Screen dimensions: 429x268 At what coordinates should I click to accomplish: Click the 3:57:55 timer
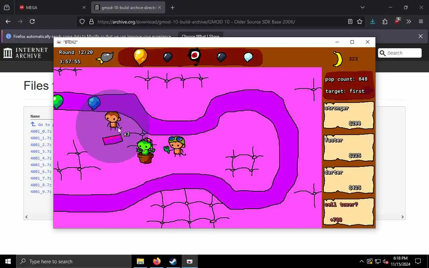click(70, 62)
